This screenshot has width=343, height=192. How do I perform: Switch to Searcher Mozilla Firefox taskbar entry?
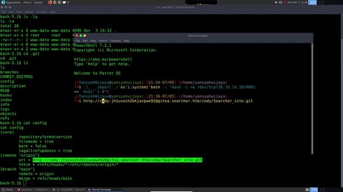tap(34, 190)
